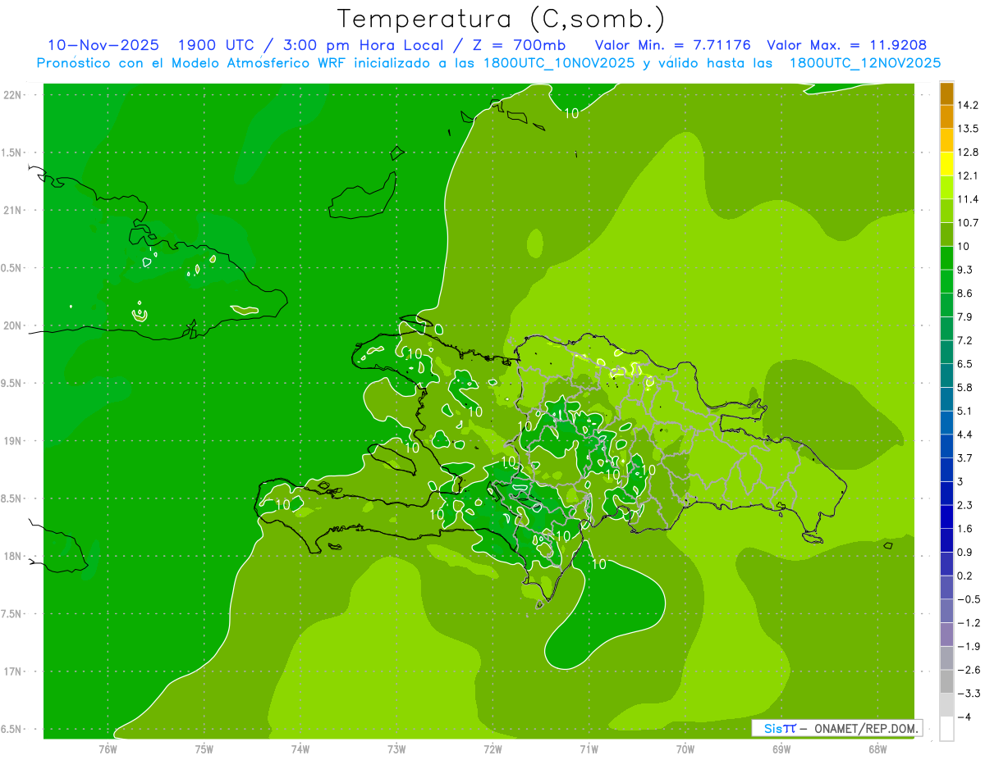The width and height of the screenshot is (985, 760).
Task: Pick the colorbar swatch between 10.7 and 10
Action: click(x=946, y=234)
